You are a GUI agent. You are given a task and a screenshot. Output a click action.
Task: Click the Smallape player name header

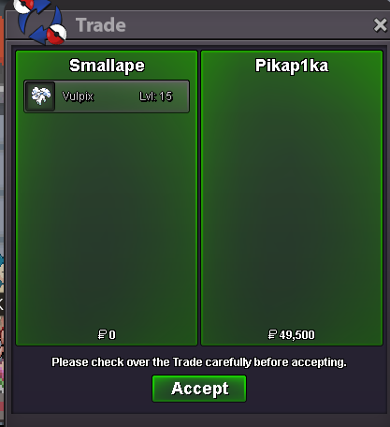pyautogui.click(x=107, y=66)
